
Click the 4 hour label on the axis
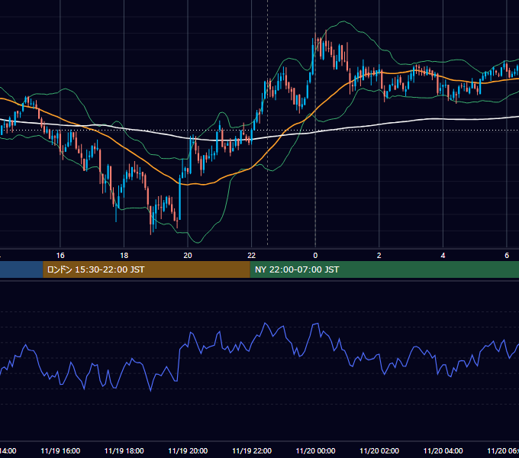443,256
